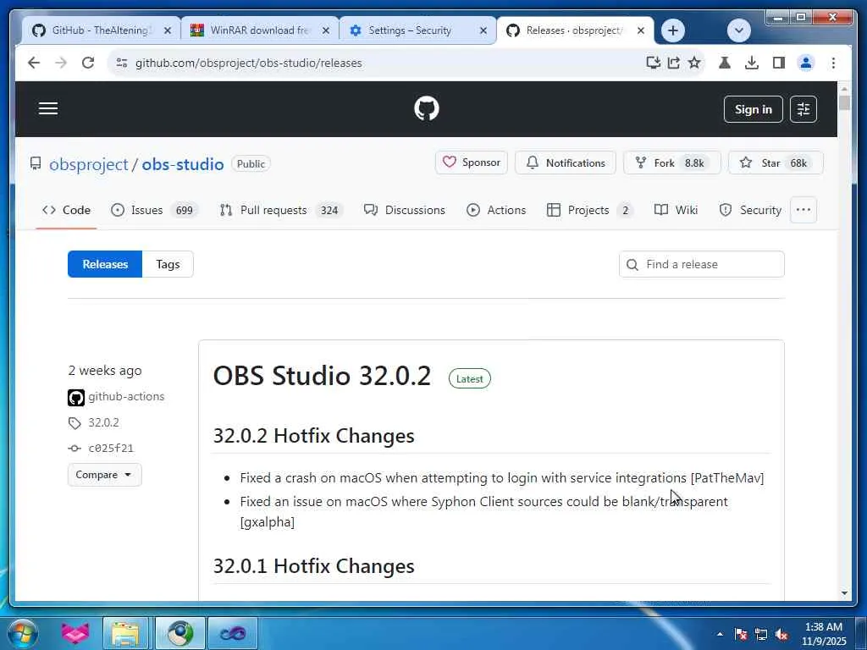The image size is (867, 650).
Task: Click the install app icon in address bar
Action: pyautogui.click(x=653, y=63)
